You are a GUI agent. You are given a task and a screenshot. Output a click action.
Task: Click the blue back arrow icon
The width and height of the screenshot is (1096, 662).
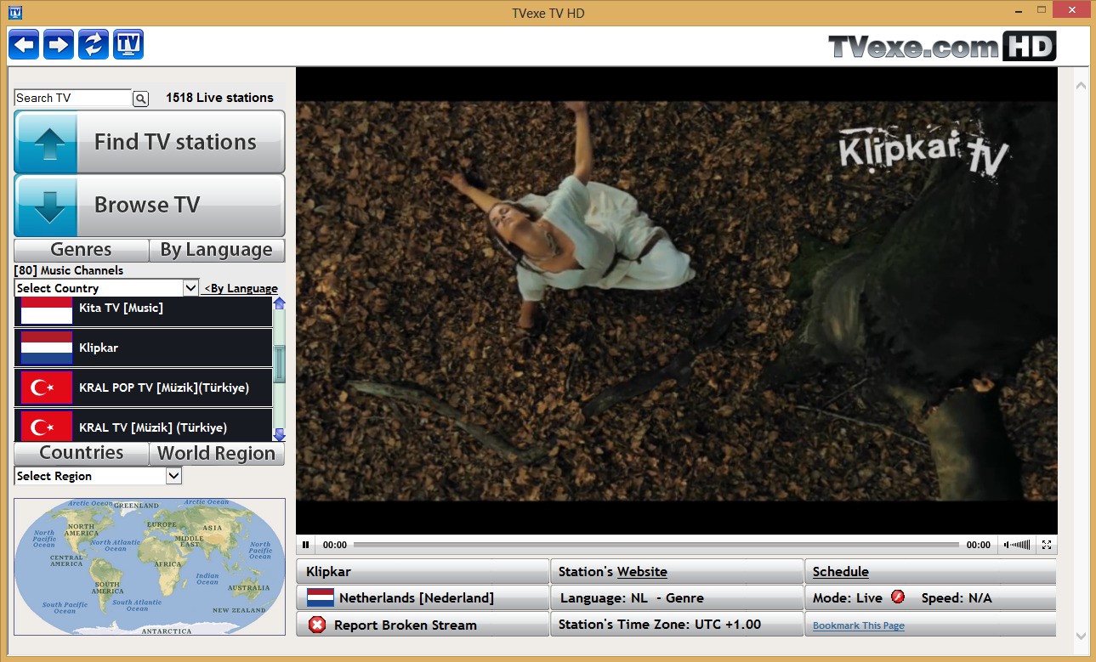tap(24, 44)
